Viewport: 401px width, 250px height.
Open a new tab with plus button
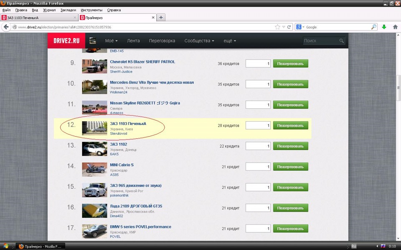pyautogui.click(x=161, y=17)
